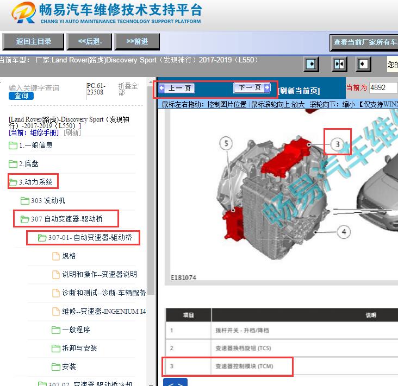Viewport: 398px width, 386px height.
Task: Go to next page with 下一页
Action: coord(252,88)
